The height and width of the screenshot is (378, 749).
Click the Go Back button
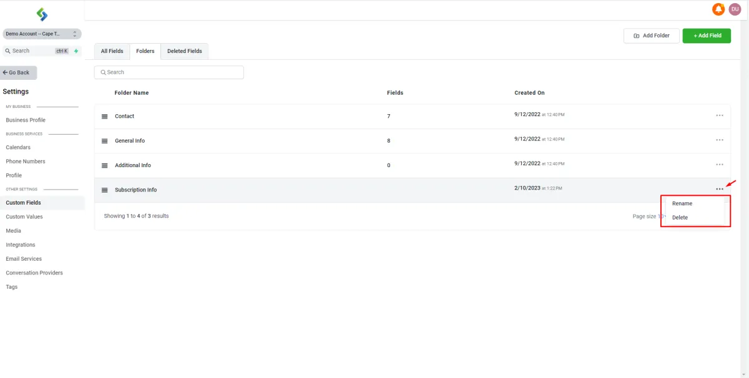coord(19,72)
